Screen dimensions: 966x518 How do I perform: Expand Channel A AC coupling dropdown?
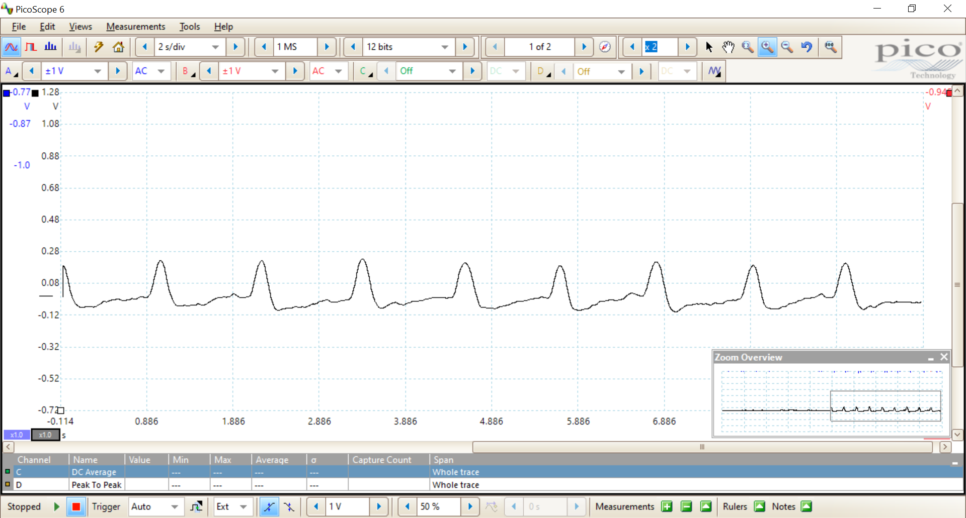pos(161,71)
